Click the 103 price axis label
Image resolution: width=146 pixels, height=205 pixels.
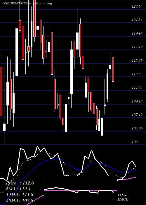pos(135,142)
